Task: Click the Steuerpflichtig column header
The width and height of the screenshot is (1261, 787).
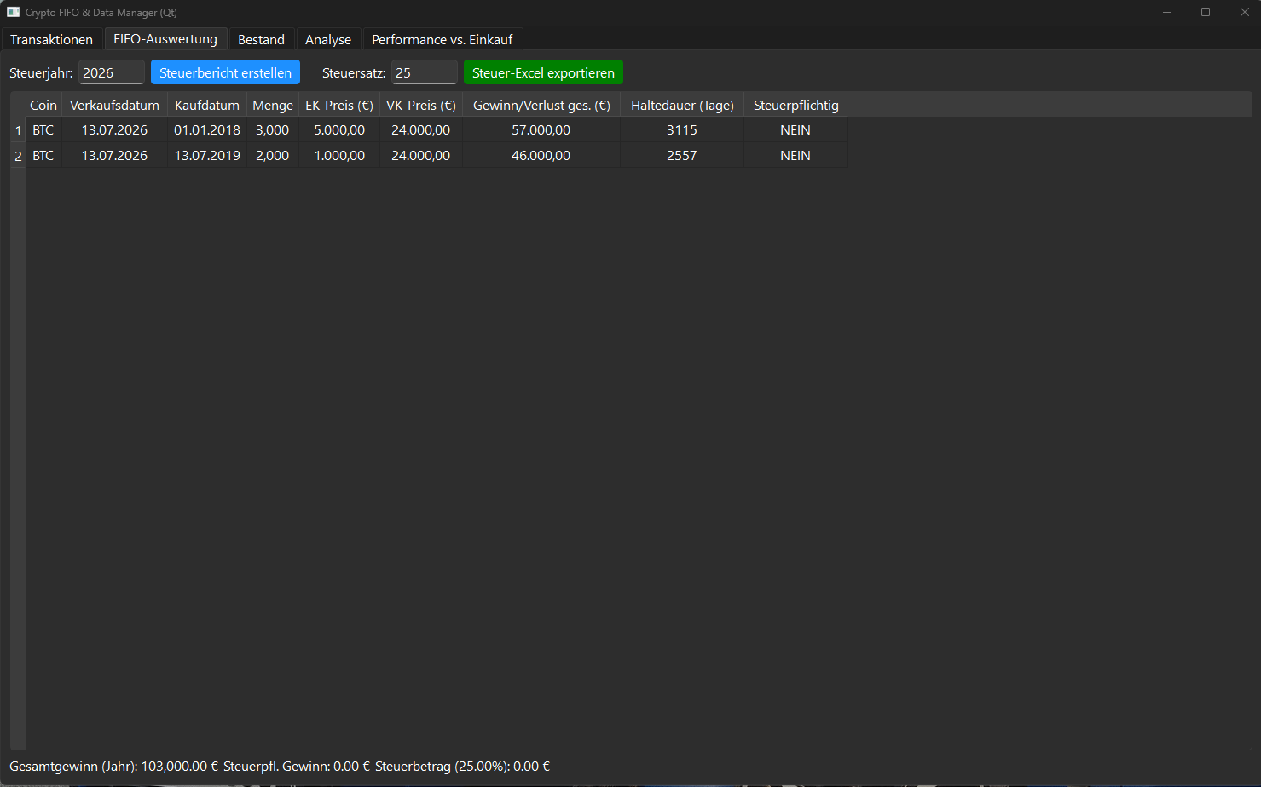Action: click(795, 106)
